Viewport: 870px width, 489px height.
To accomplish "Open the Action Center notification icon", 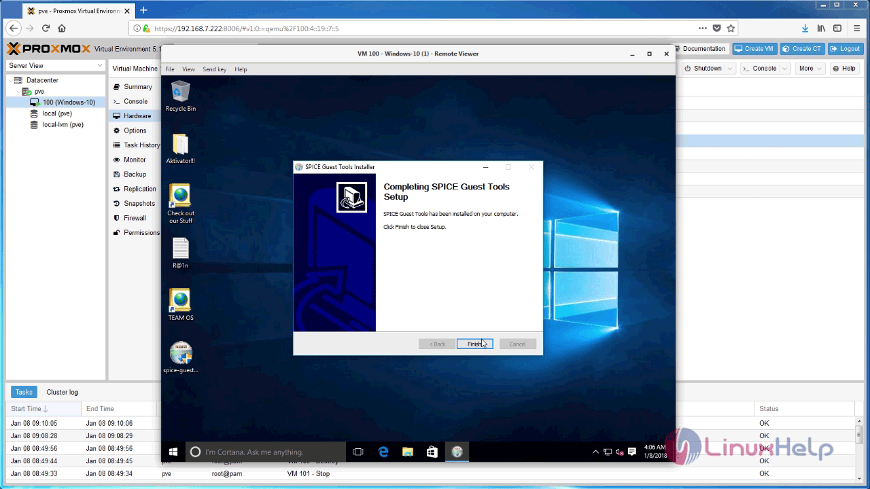I will pos(632,452).
